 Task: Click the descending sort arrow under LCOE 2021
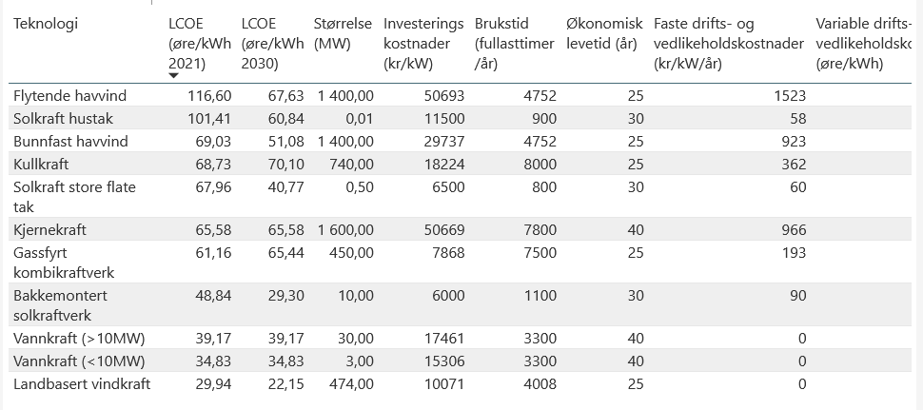click(x=173, y=76)
